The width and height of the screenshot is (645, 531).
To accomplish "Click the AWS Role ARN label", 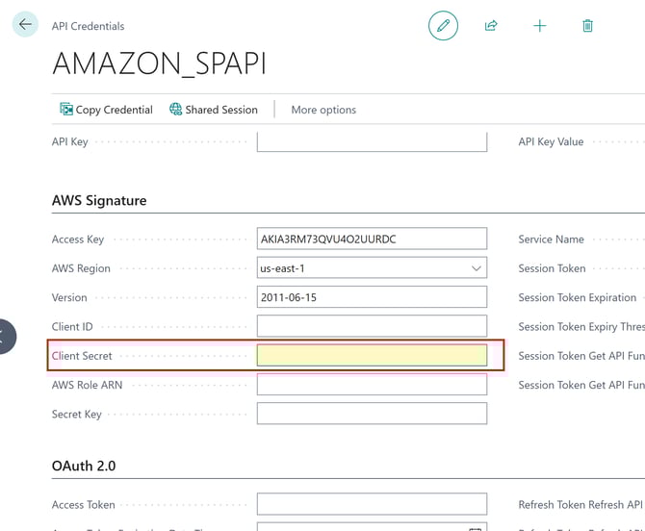I will pos(88,385).
